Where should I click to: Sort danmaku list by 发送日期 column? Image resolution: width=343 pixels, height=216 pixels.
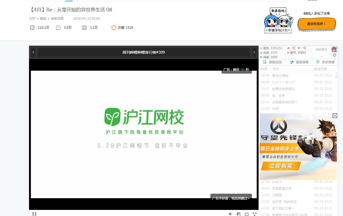tap(320, 69)
